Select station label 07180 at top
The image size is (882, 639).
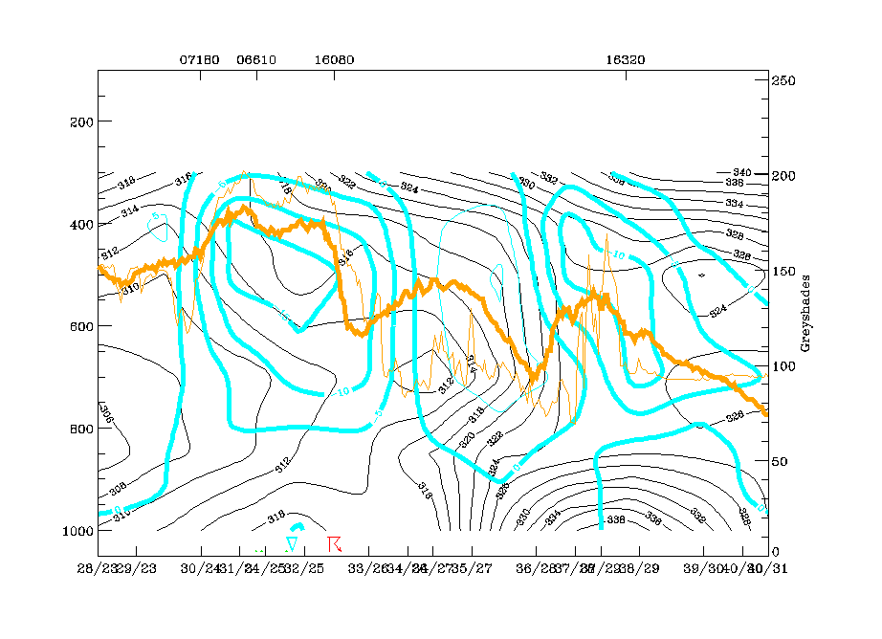[x=199, y=59]
